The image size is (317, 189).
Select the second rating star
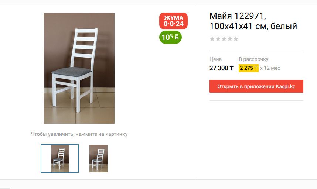(x=218, y=39)
